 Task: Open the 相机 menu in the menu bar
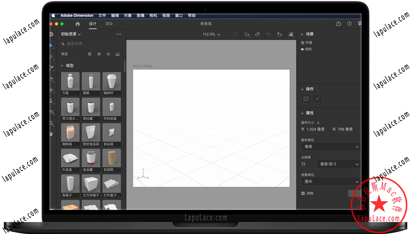tap(153, 15)
